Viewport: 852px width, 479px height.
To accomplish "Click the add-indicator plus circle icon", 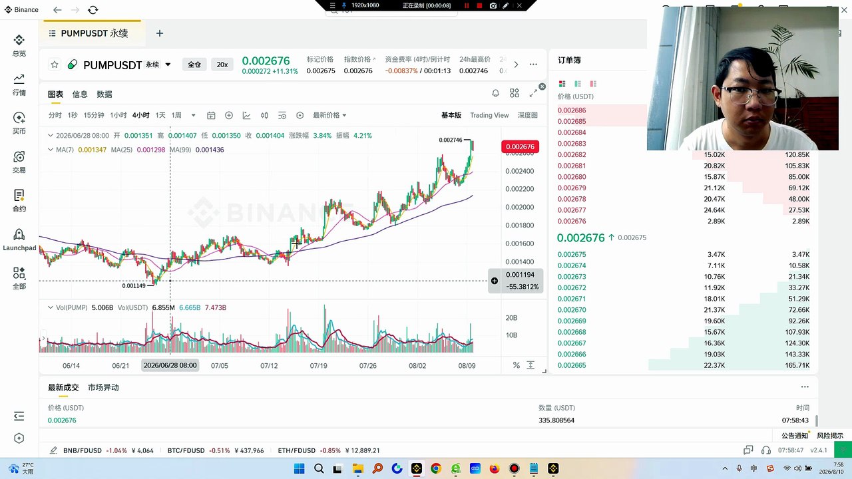I will point(229,115).
